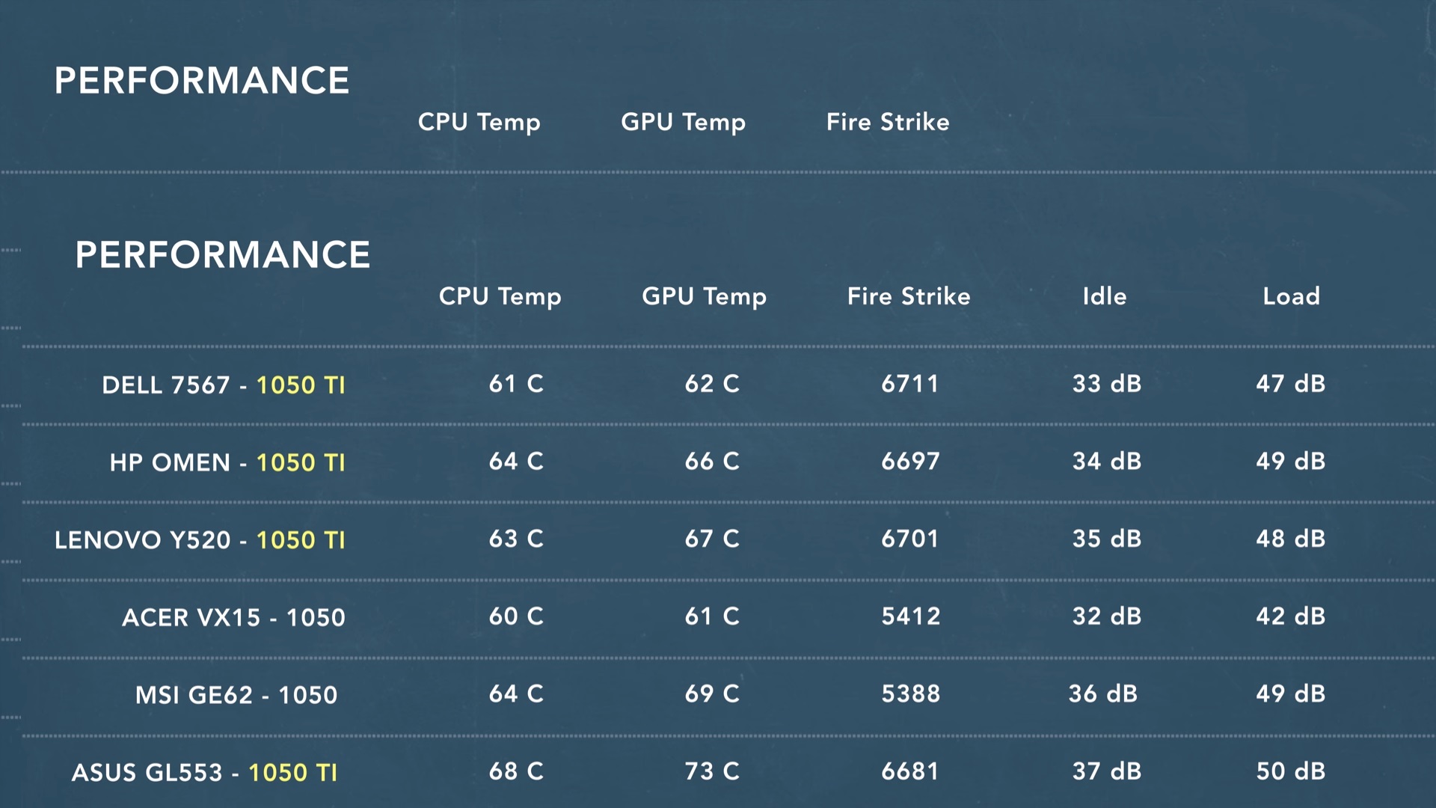Click the ASUS GL553 - 1050 TI label
Viewport: 1436px width, 808px height.
(x=204, y=772)
